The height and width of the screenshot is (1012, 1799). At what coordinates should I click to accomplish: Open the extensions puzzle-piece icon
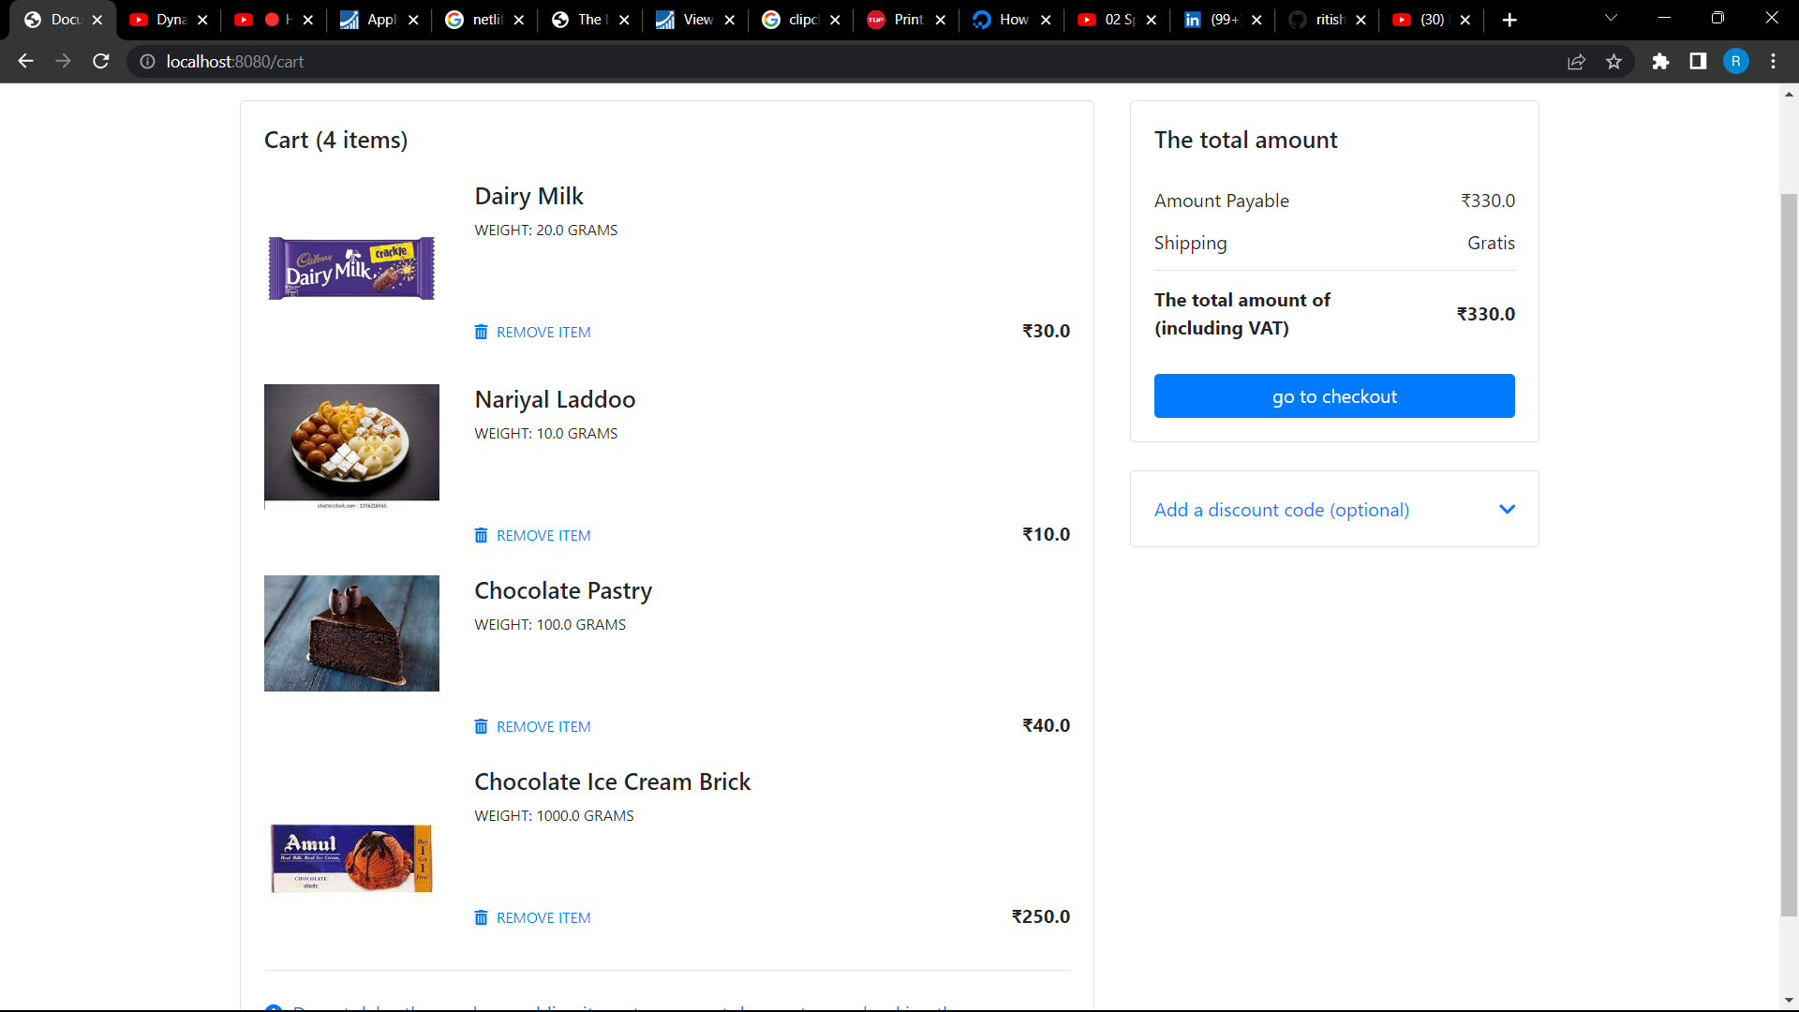1660,61
